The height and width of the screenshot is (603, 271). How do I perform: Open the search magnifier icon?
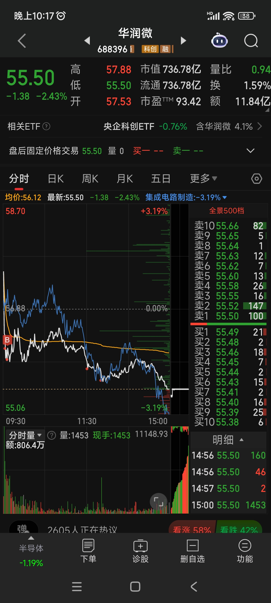pyautogui.click(x=251, y=41)
